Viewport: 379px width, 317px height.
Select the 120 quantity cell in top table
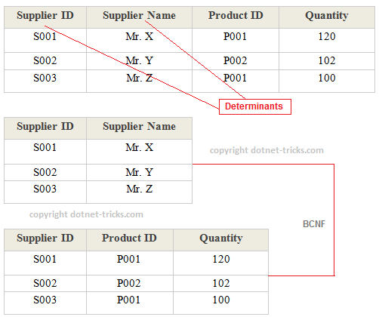[x=327, y=40]
